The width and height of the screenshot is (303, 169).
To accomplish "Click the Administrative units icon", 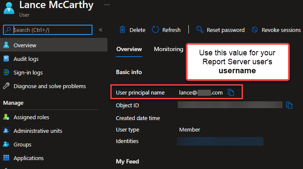I will pos(6,131).
